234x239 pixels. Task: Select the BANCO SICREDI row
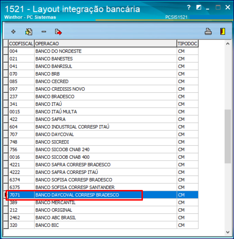tap(101, 142)
